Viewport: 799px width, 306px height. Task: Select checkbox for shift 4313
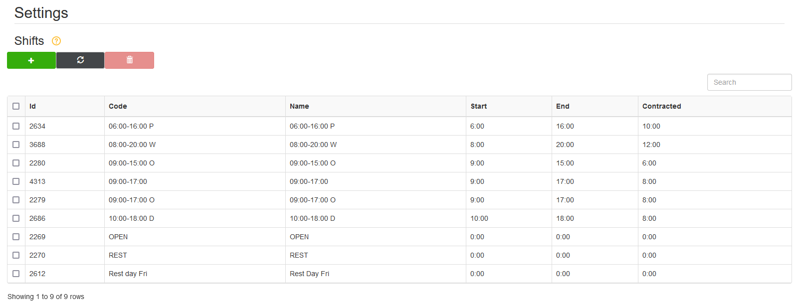[x=16, y=181]
